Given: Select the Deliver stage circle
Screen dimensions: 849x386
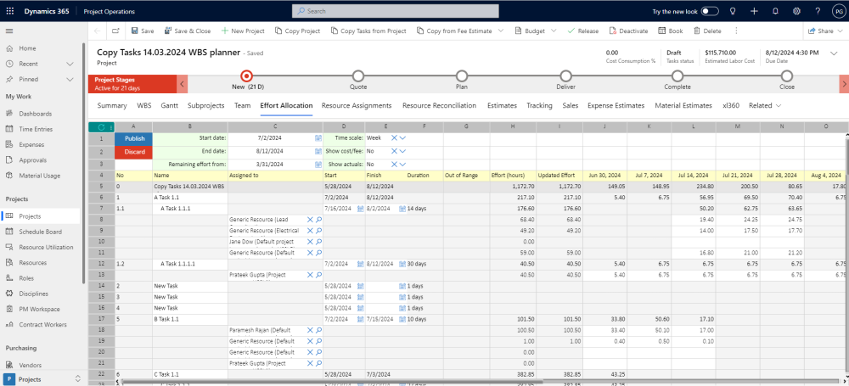Looking at the screenshot, I should click(x=565, y=76).
